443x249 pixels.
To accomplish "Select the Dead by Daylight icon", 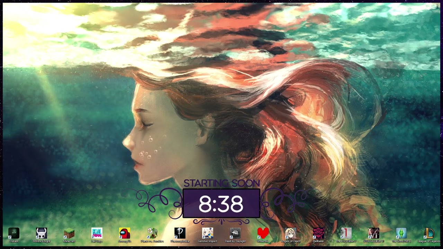I will tap(235, 233).
